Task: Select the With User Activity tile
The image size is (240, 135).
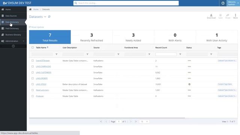Action: click(217, 37)
